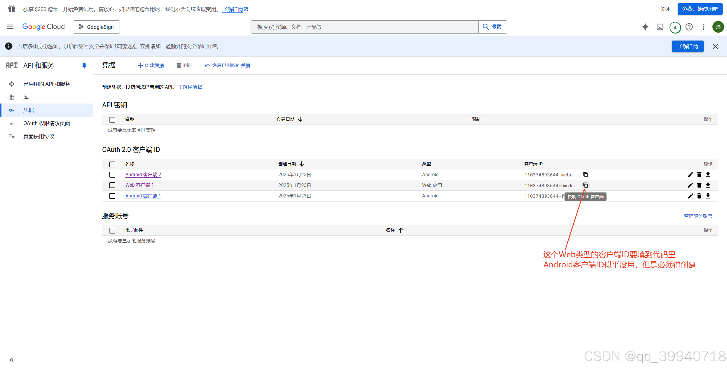Screen dimensions: 727x368
Task: Activate Cloud Shell terminal icon
Action: coord(660,27)
